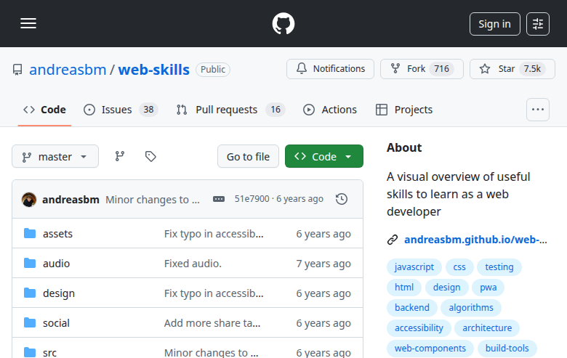Image resolution: width=567 pixels, height=358 pixels.
Task: Open the src folder
Action: pyautogui.click(x=49, y=353)
